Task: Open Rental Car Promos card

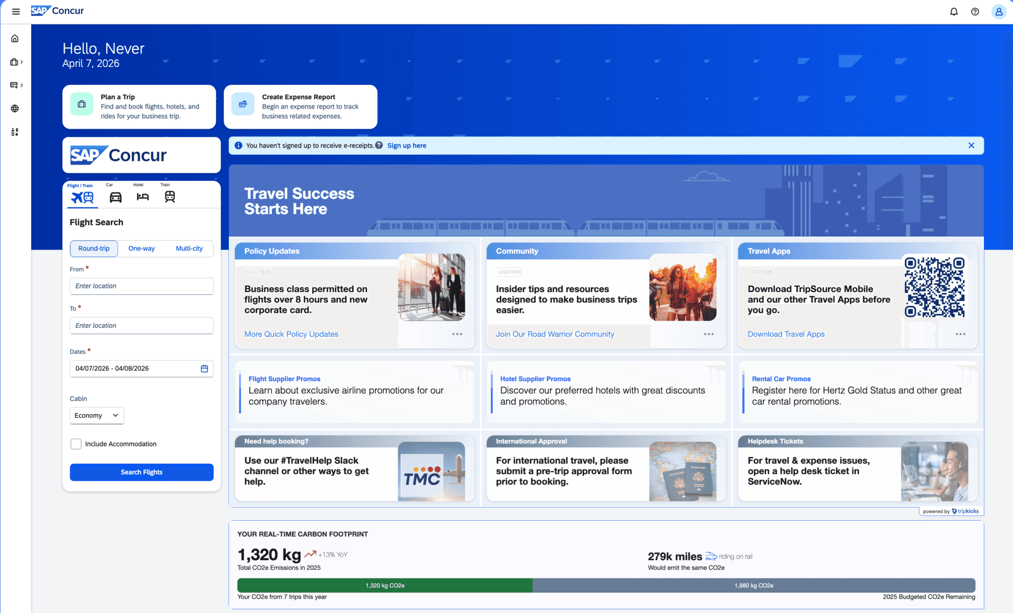Action: pos(858,391)
